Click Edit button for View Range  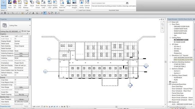click(x=21, y=87)
